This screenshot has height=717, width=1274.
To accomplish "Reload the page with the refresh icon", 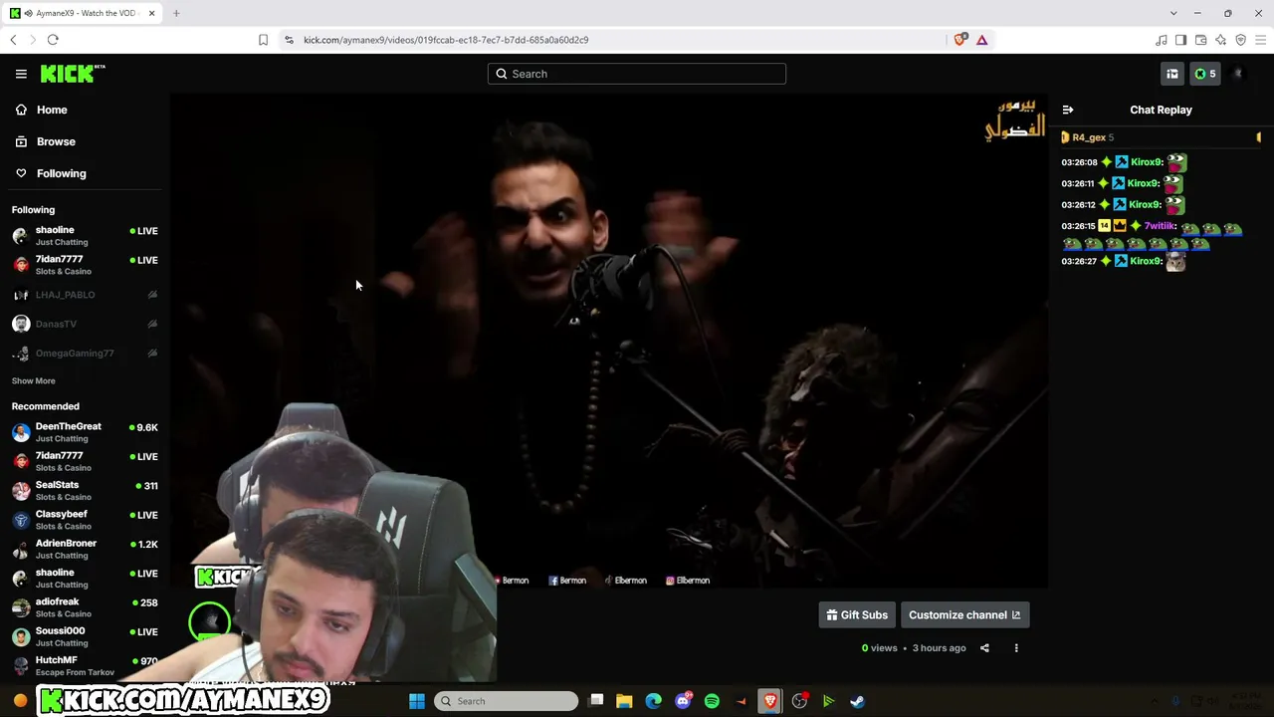I will (53, 40).
